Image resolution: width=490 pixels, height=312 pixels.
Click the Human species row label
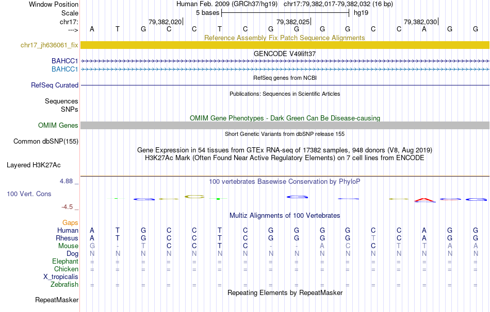[68, 230]
